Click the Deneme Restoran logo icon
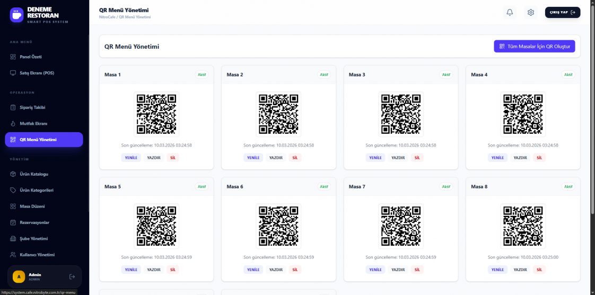The height and width of the screenshot is (295, 595). click(x=17, y=14)
